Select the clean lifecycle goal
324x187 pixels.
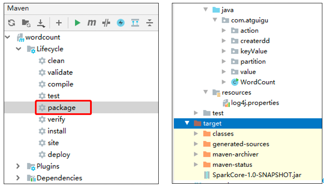[56, 61]
